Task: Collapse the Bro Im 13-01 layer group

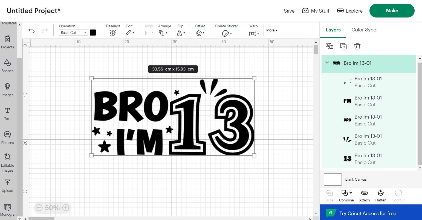Action: coord(327,63)
